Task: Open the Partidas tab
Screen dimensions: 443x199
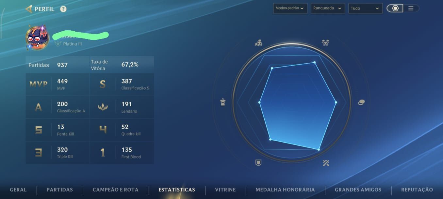Action: [x=60, y=190]
